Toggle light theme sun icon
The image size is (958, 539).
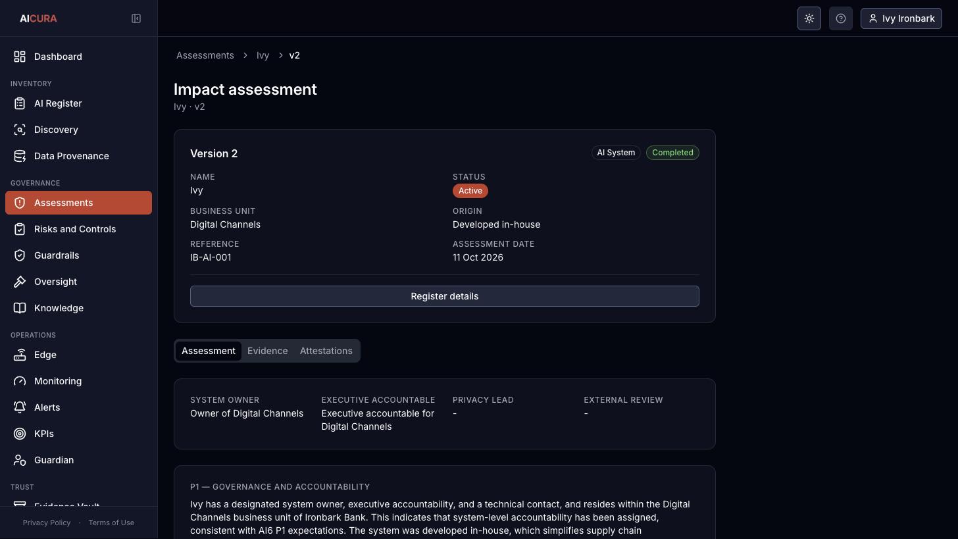tap(809, 18)
